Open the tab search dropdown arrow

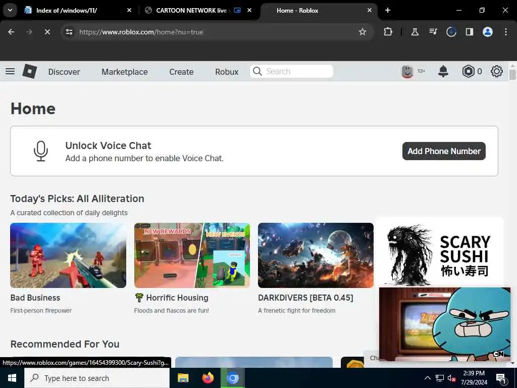[x=10, y=10]
